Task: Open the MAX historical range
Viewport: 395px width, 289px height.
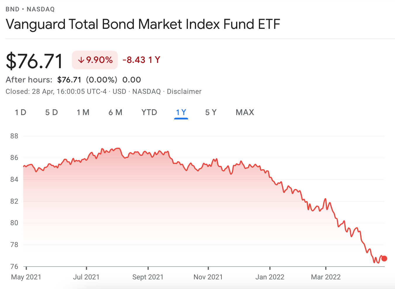Action: [x=245, y=112]
